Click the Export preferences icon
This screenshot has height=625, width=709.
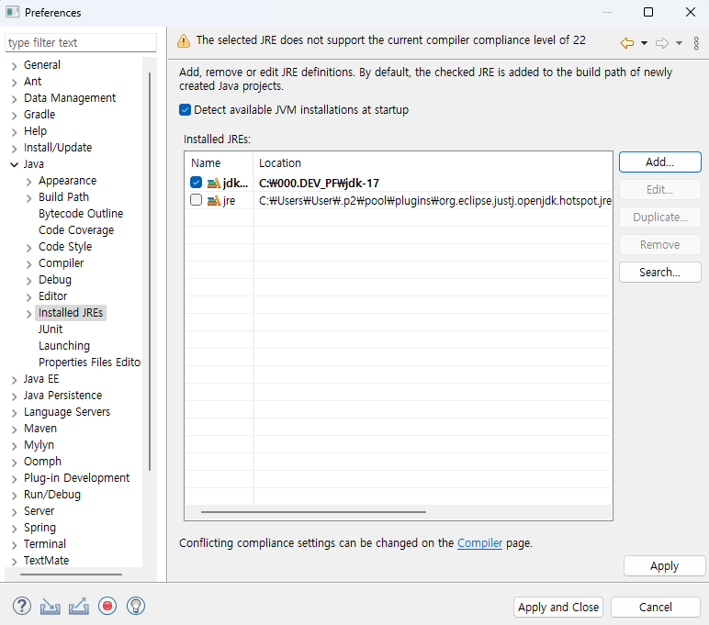[x=79, y=607]
